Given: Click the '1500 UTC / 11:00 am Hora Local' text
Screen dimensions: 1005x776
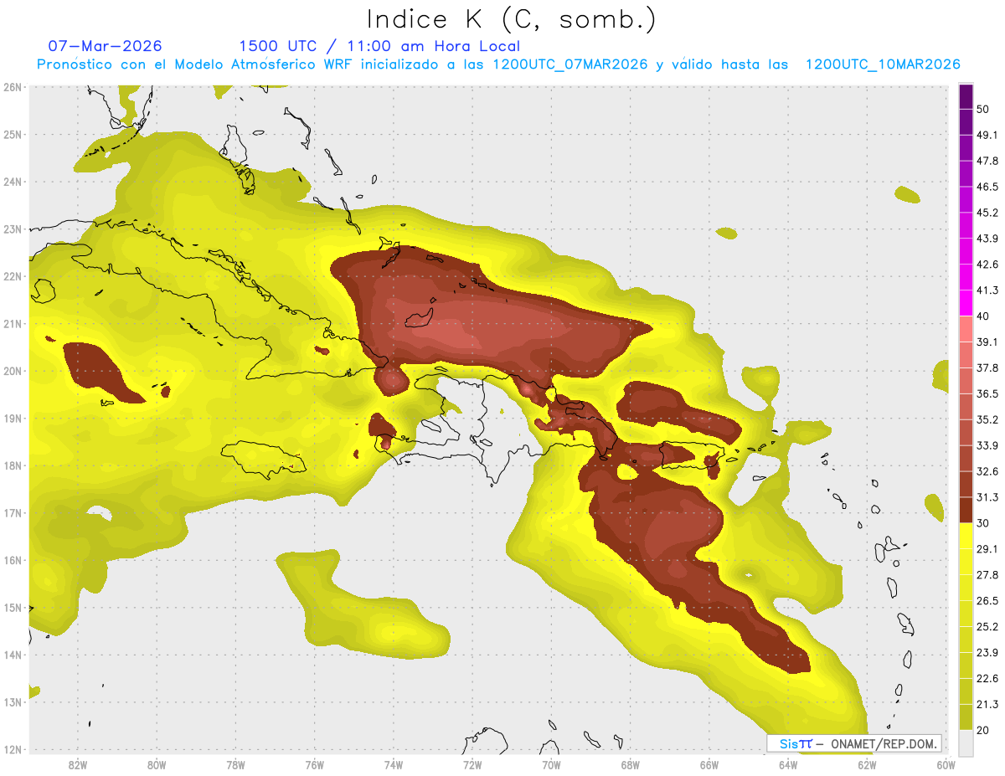Looking at the screenshot, I should click(379, 47).
